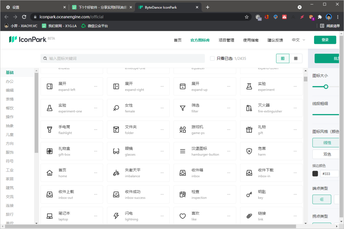
Task: Select the fire-extinguisher icon
Action: pos(249,108)
